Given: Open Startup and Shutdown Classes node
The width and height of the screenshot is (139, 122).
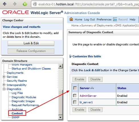Looking at the screenshot, I should click(x=31, y=69).
